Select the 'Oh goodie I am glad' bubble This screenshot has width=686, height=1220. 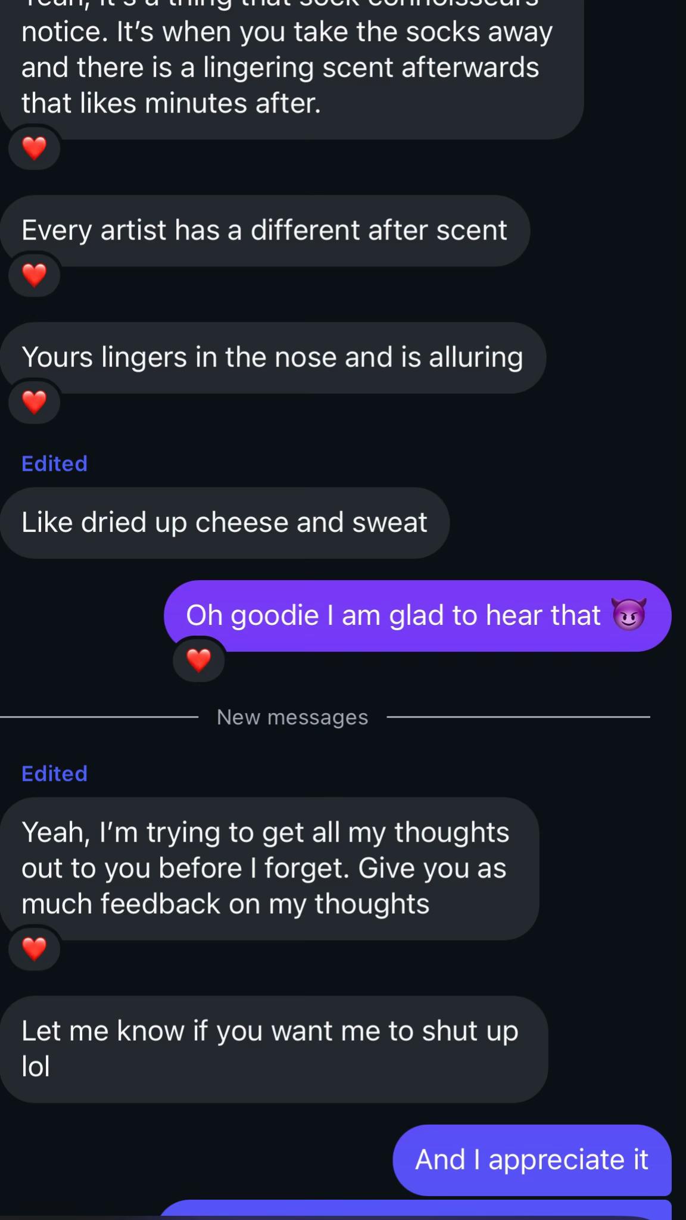[417, 616]
